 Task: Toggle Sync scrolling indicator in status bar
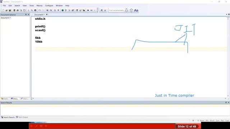[217, 120]
